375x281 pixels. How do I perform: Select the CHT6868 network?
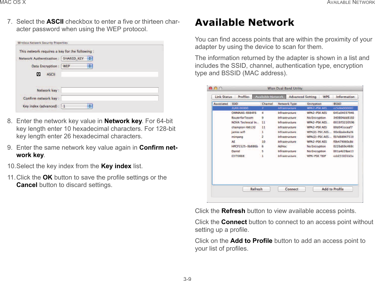(x=285, y=156)
